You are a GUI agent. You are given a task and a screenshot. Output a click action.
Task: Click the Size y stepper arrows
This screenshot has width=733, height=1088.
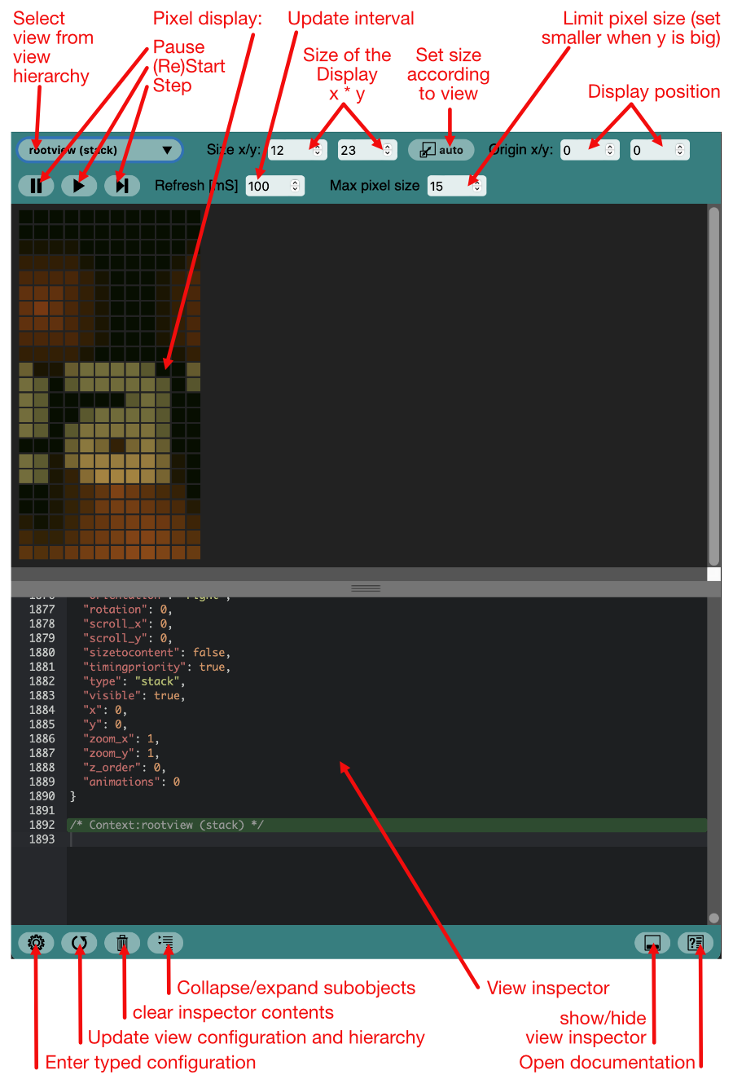387,150
